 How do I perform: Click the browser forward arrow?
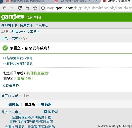(x=12, y=8)
